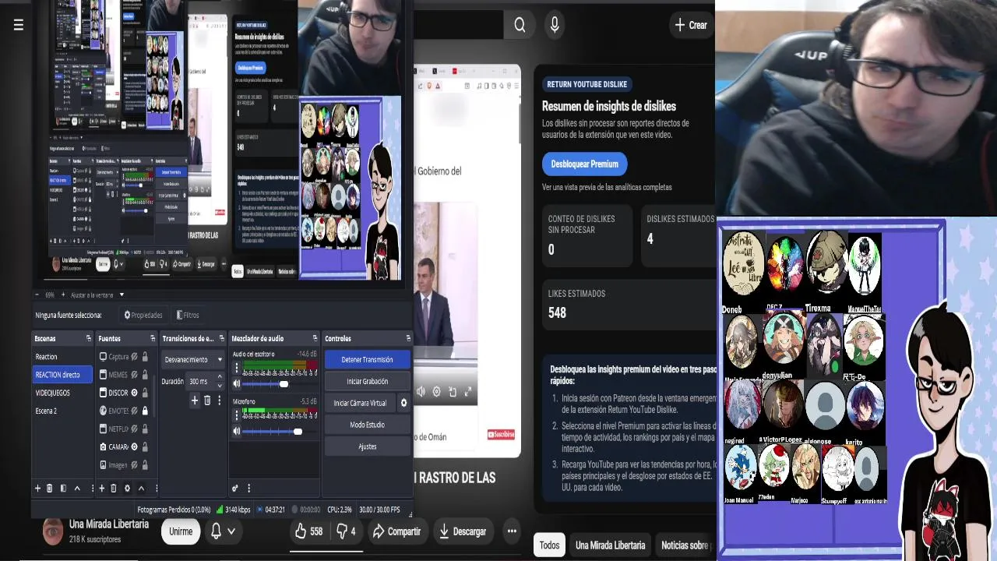Image resolution: width=997 pixels, height=561 pixels.
Task: Click Detener Transmisión button
Action: [x=367, y=360]
